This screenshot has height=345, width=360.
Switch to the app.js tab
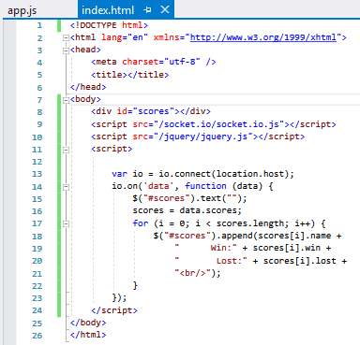coord(22,10)
